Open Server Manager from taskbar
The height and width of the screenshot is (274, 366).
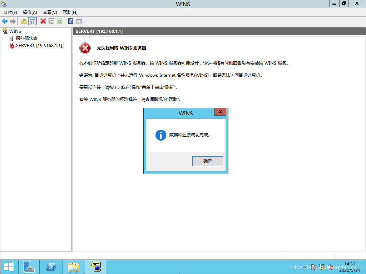pos(29,267)
